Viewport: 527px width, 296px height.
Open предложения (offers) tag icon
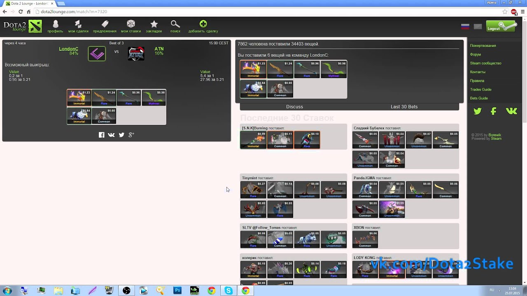[x=105, y=26]
